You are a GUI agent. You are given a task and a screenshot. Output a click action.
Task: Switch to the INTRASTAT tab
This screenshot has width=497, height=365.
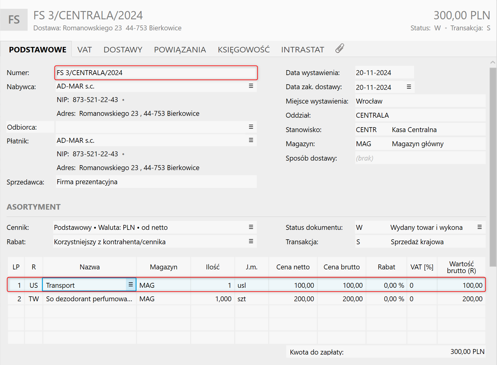(x=302, y=50)
